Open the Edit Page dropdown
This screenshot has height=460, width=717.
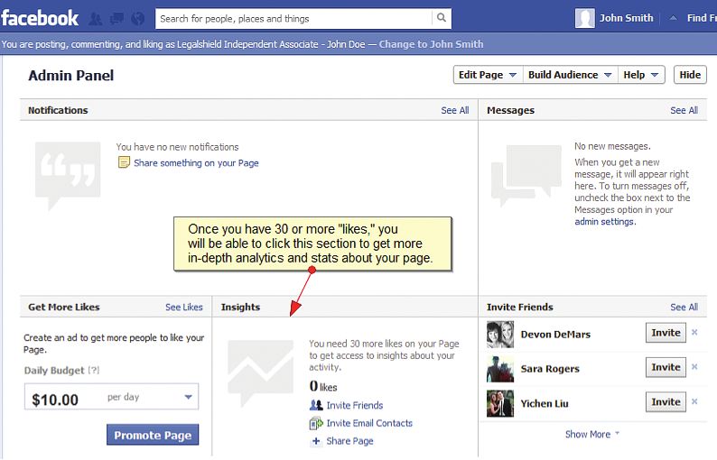coord(488,75)
